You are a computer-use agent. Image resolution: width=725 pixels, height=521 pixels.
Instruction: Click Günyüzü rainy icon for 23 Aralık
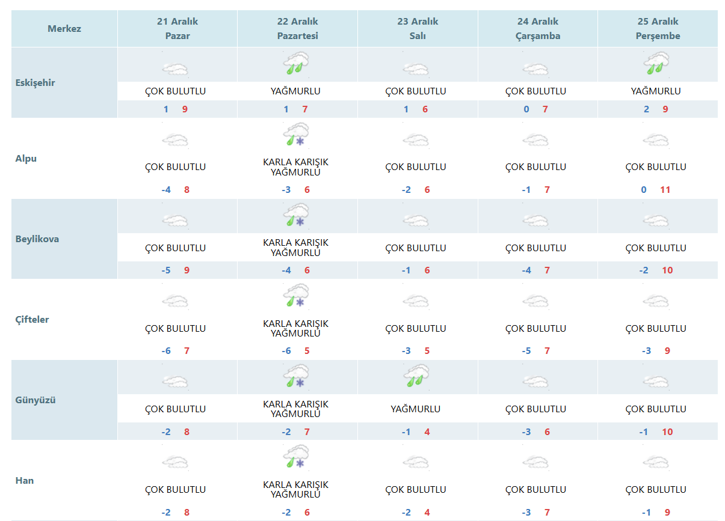[416, 377]
